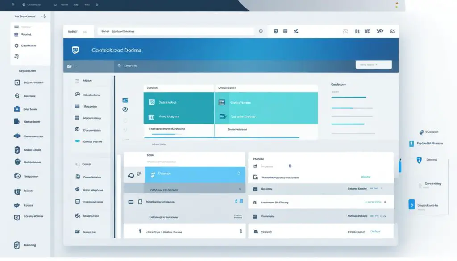
Task: Click the blue shield icon in the right floating panel
Action: pyautogui.click(x=419, y=160)
